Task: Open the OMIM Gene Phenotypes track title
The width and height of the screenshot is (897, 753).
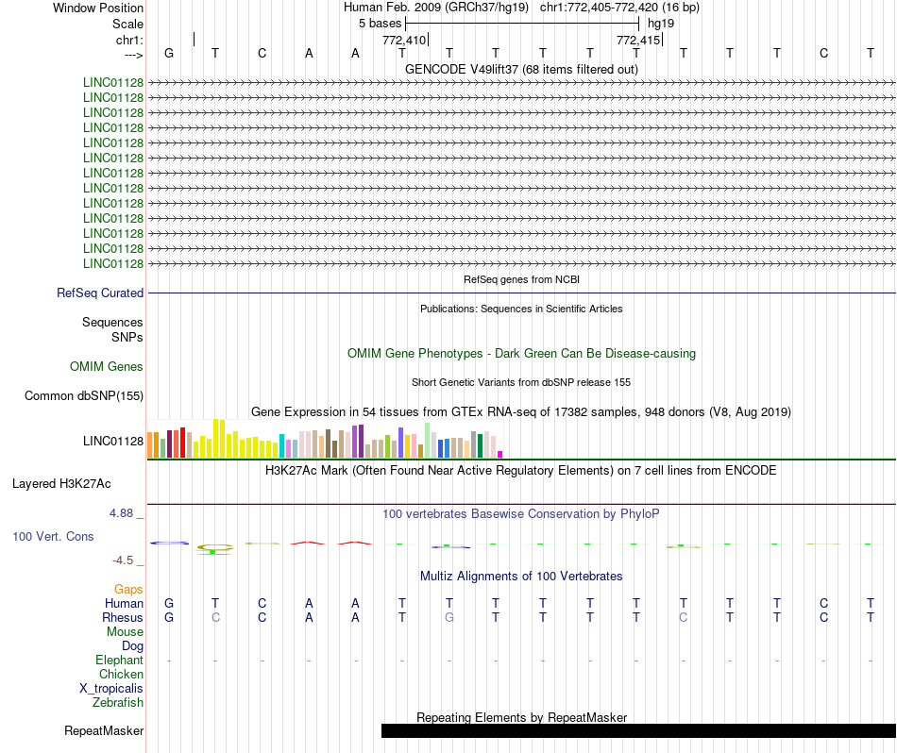Action: (521, 353)
